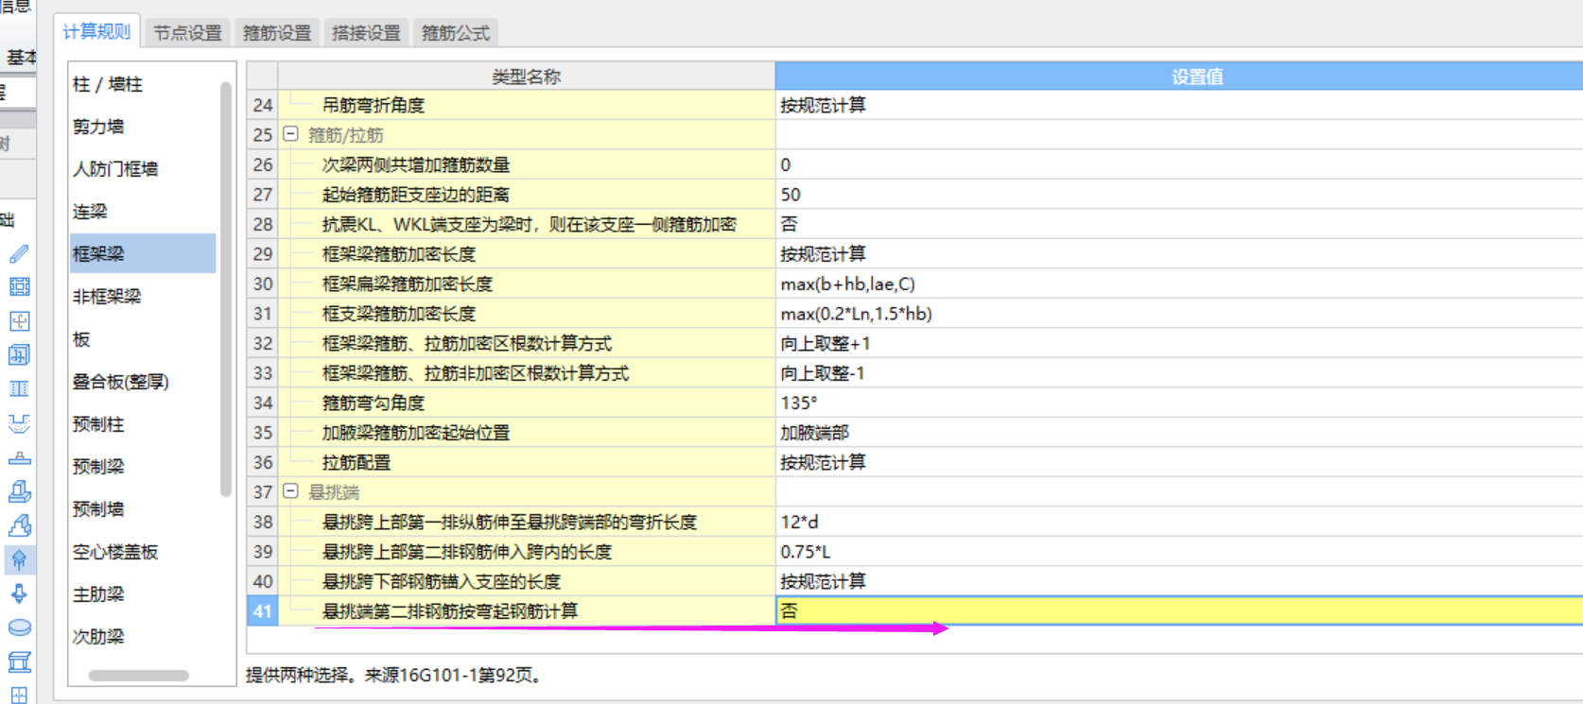Viewport: 1583px width, 704px height.
Task: Click row number 24 header
Action: [262, 105]
